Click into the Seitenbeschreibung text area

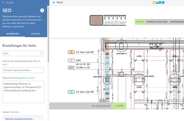(x=23, y=91)
